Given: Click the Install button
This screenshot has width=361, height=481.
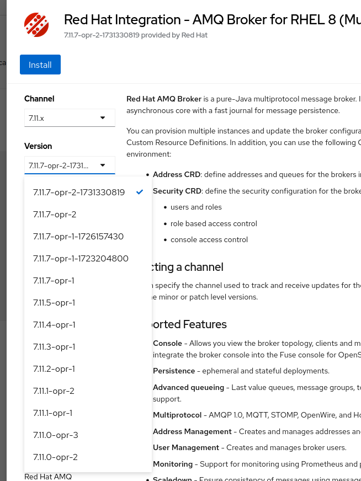Looking at the screenshot, I should 40,65.
